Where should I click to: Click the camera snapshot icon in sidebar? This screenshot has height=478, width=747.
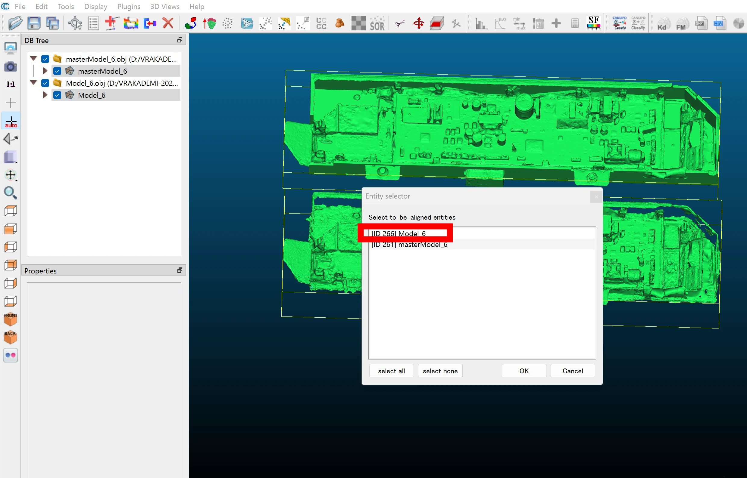pos(11,66)
